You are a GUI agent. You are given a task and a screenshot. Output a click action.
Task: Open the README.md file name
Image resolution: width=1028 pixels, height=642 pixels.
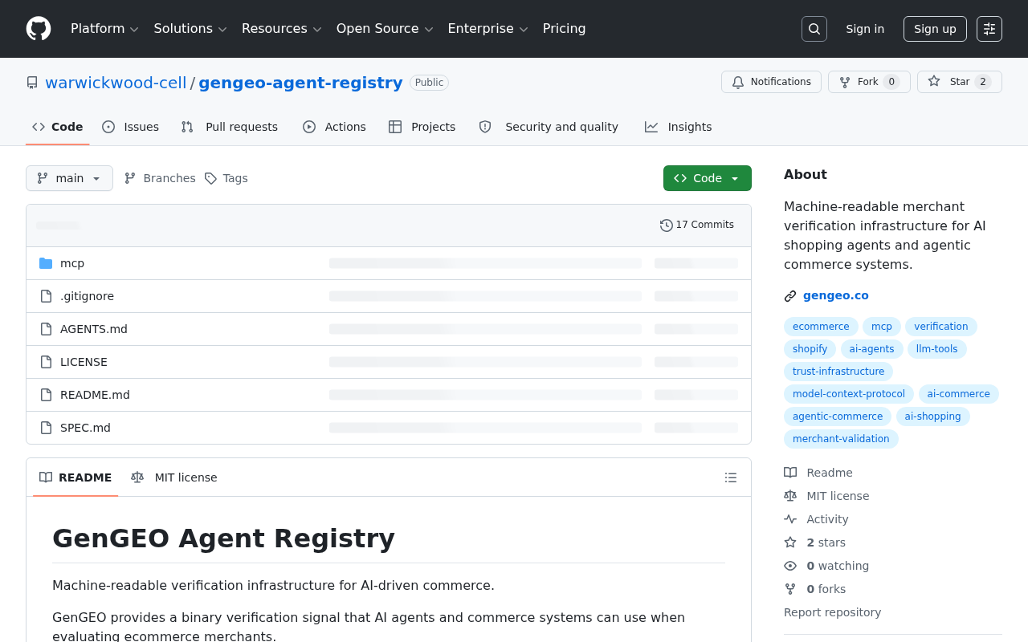tap(95, 395)
